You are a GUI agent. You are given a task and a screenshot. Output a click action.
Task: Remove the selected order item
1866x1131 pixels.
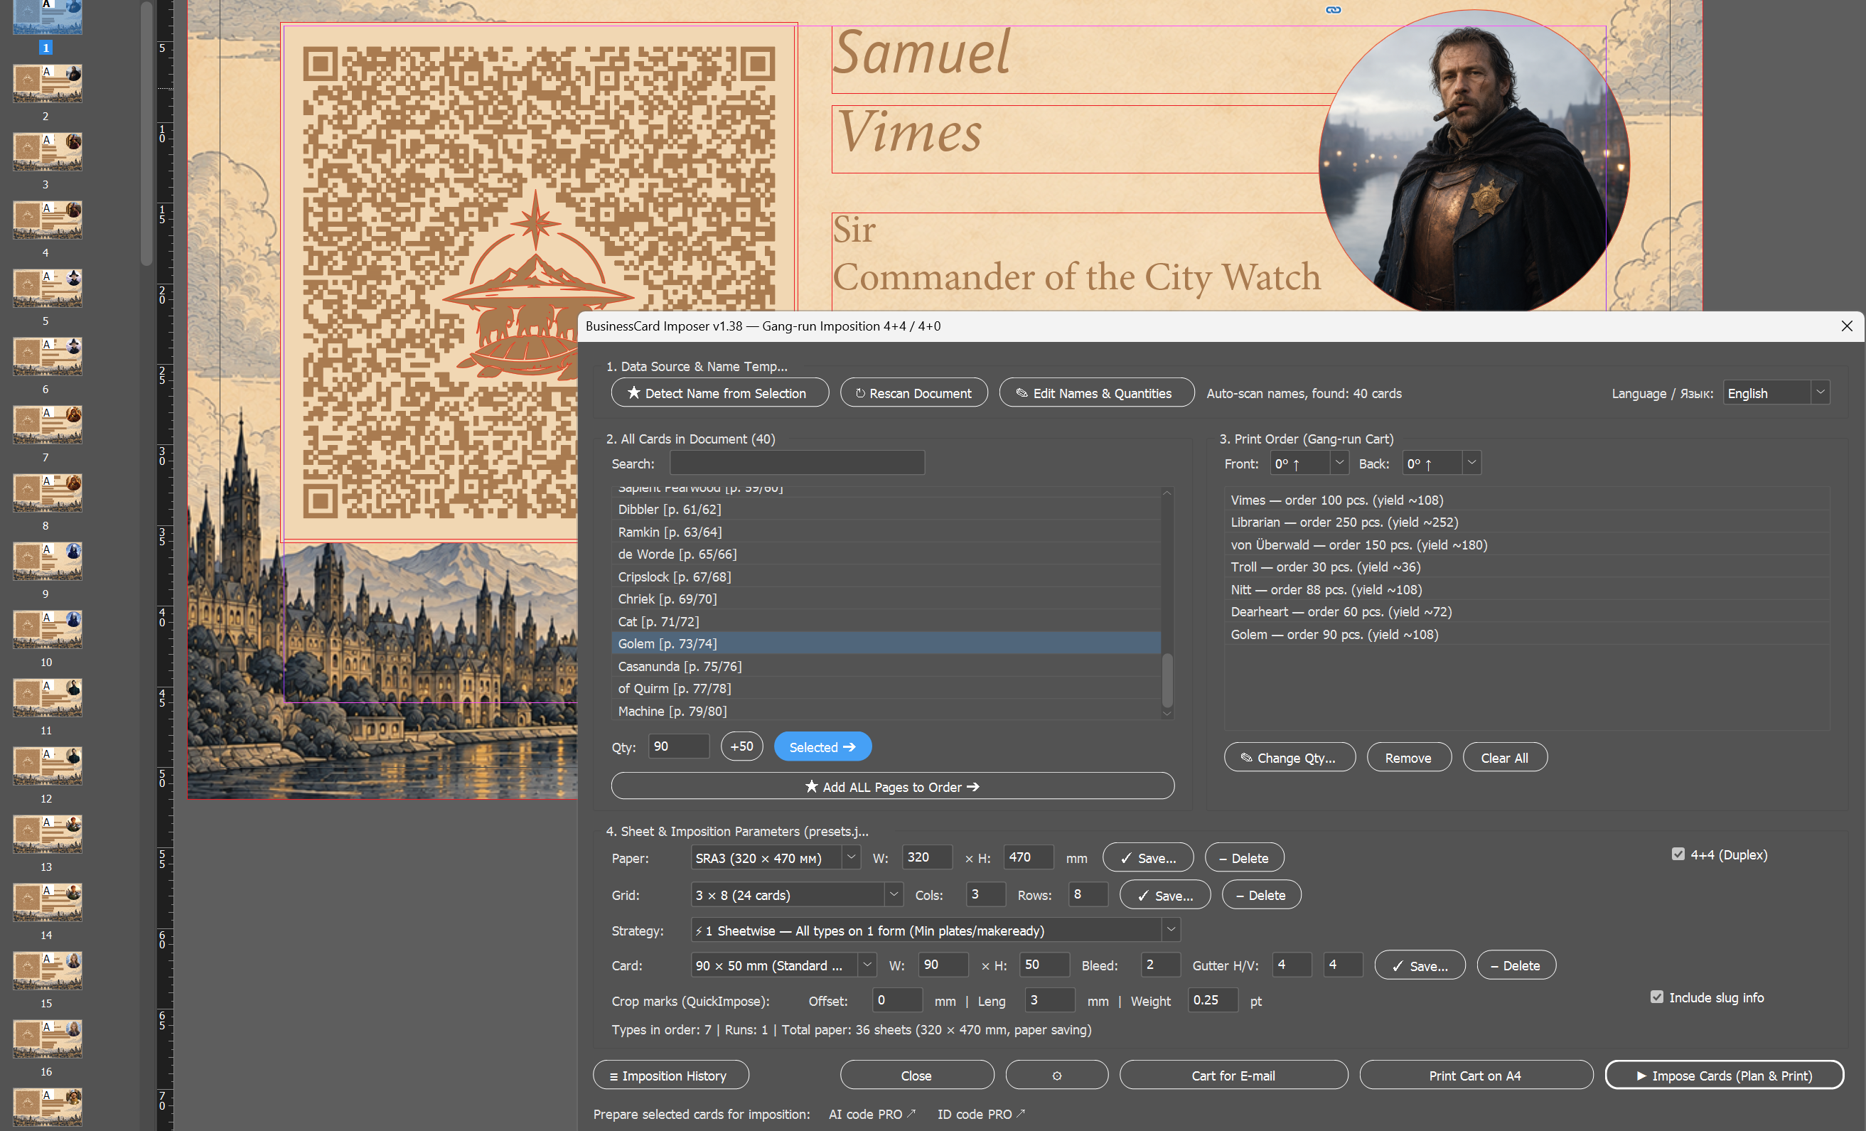tap(1409, 758)
